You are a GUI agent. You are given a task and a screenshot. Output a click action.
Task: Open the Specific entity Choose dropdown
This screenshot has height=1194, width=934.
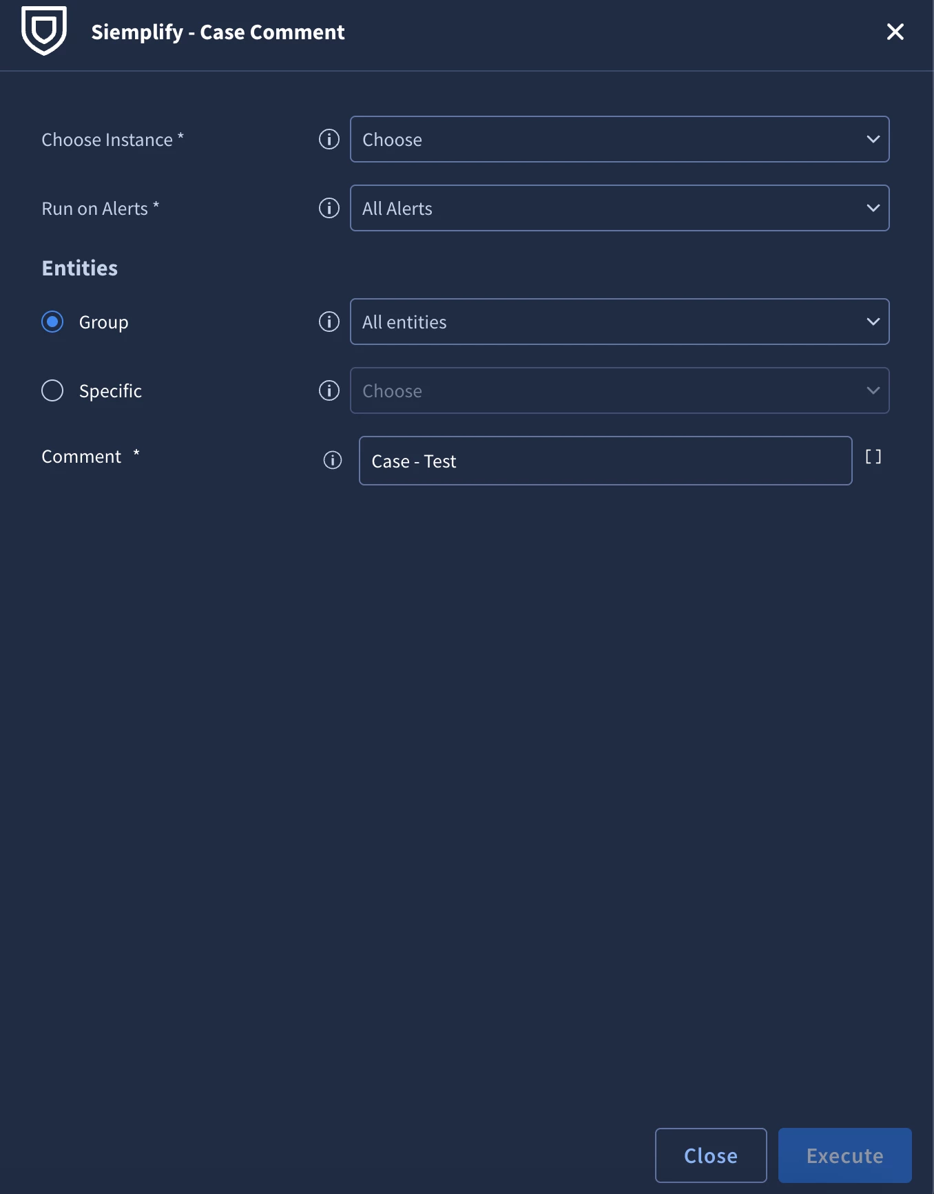click(620, 390)
